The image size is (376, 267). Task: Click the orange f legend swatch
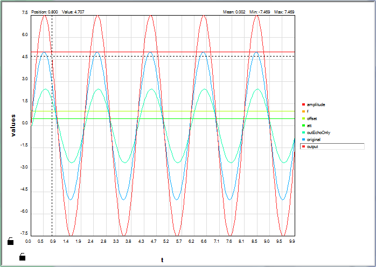click(304, 111)
